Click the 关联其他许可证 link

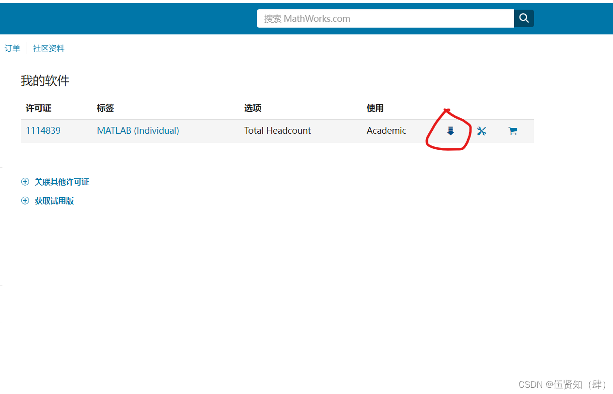click(62, 182)
